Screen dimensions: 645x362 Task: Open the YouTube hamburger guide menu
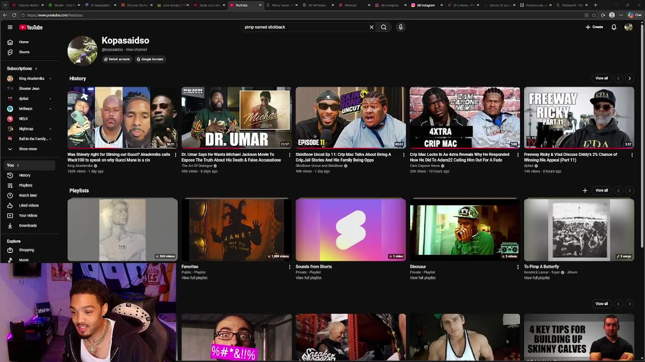tap(10, 27)
